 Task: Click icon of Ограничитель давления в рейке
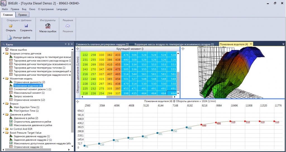pyautogui.click(x=11, y=122)
